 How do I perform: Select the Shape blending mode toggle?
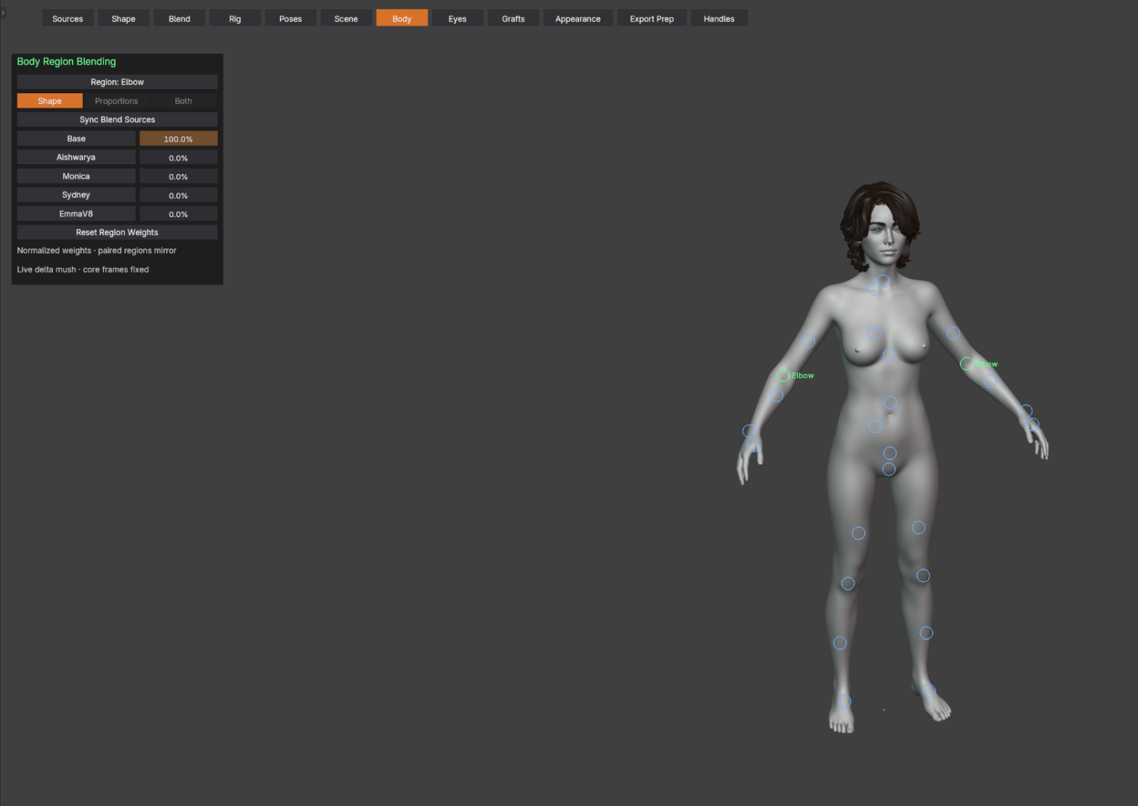50,101
